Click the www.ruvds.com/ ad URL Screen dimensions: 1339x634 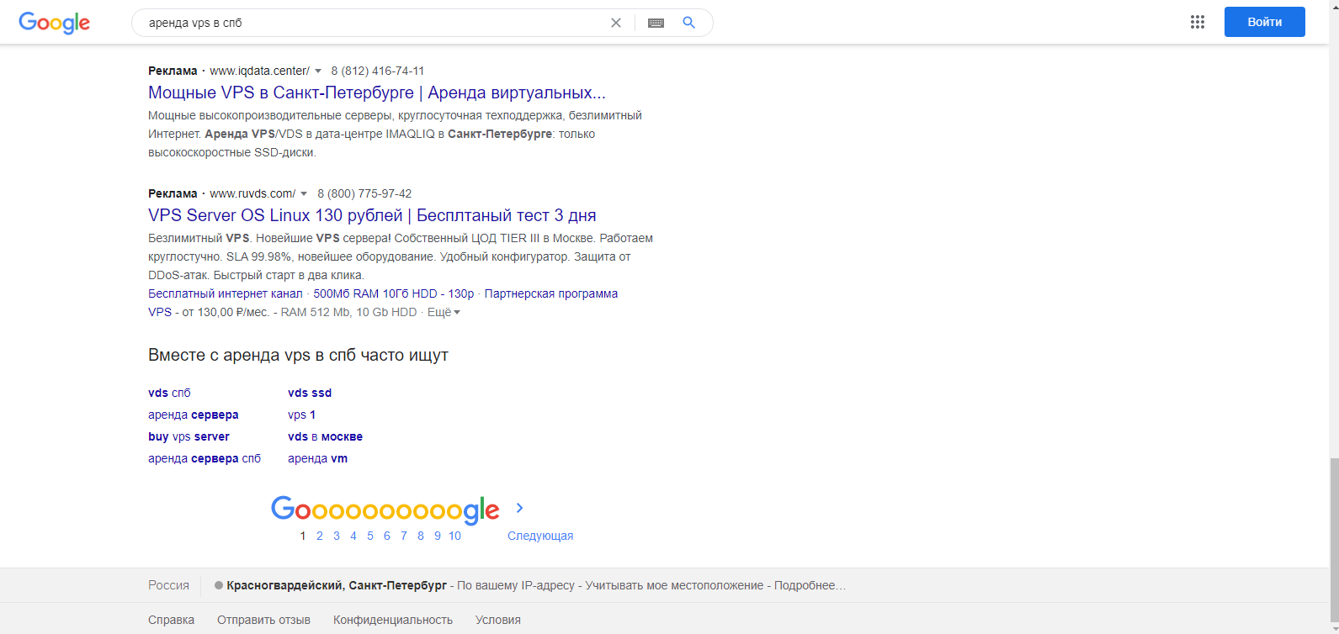click(x=252, y=194)
